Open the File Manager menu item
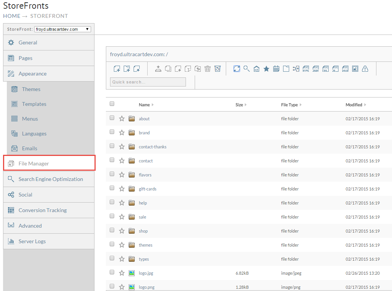 point(49,163)
